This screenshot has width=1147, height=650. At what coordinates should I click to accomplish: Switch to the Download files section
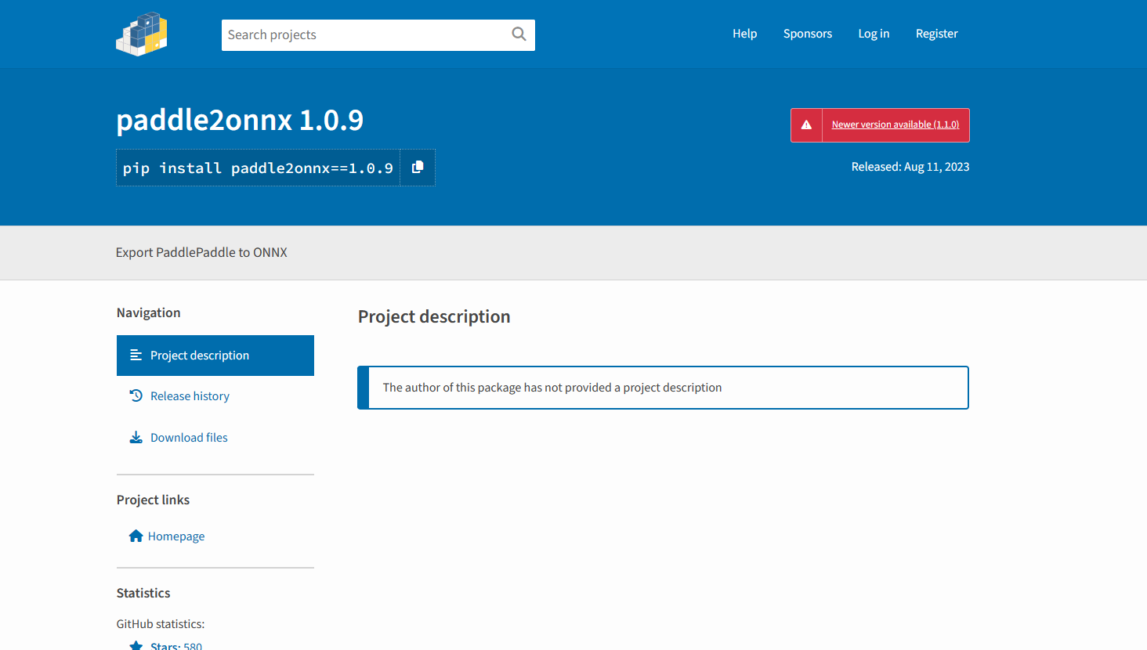(x=188, y=437)
